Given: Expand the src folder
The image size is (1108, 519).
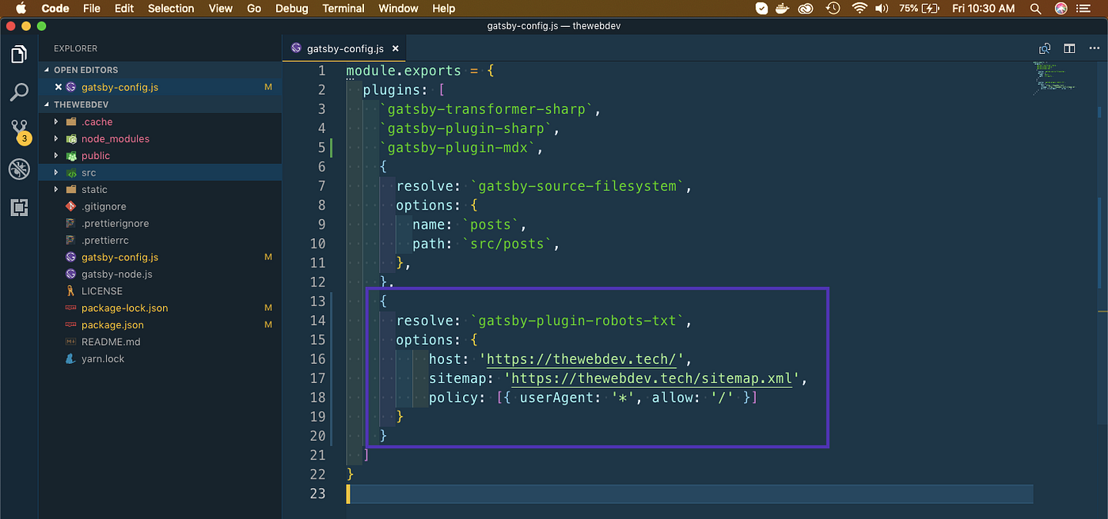Looking at the screenshot, I should pyautogui.click(x=56, y=172).
